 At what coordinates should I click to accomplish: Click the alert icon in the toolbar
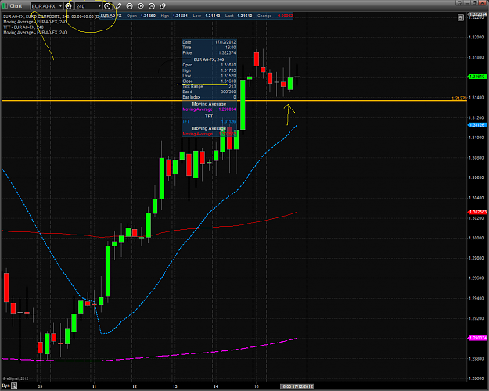(152, 6)
